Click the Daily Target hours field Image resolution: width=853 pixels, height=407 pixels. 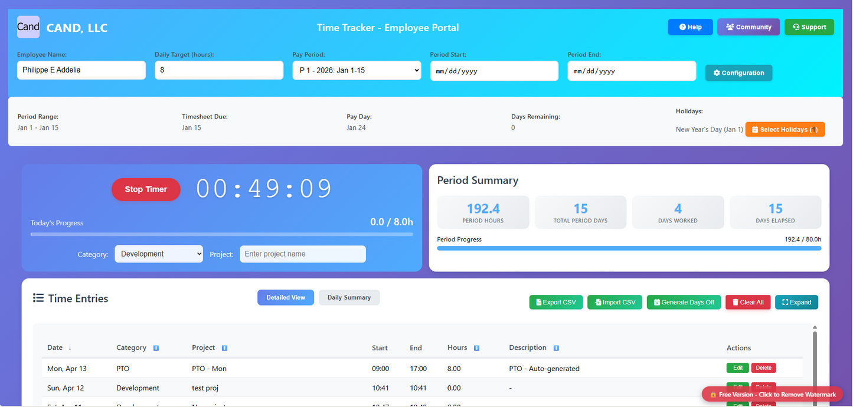[219, 70]
